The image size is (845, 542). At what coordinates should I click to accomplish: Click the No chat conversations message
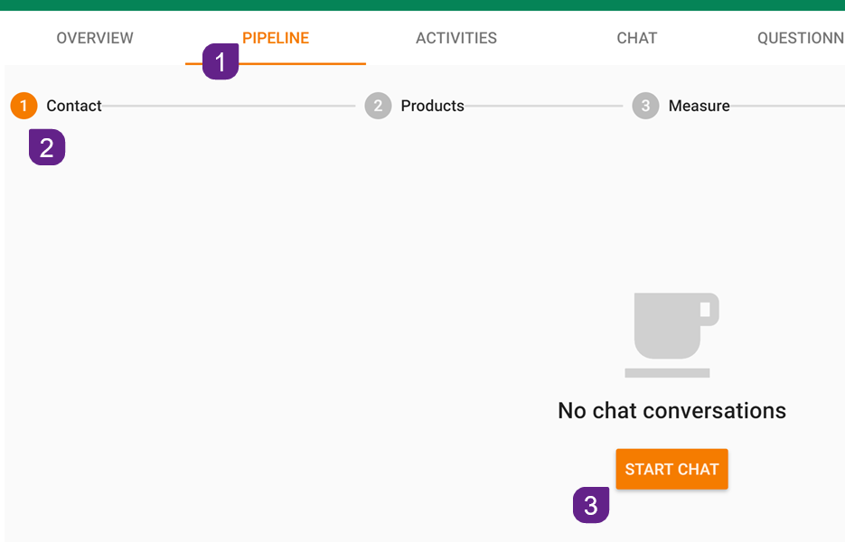click(x=671, y=410)
